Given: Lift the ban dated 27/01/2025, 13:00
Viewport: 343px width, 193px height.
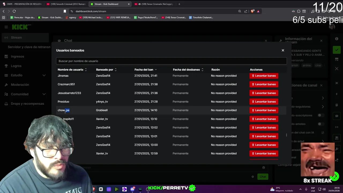Looking at the screenshot, I should click(x=264, y=145).
